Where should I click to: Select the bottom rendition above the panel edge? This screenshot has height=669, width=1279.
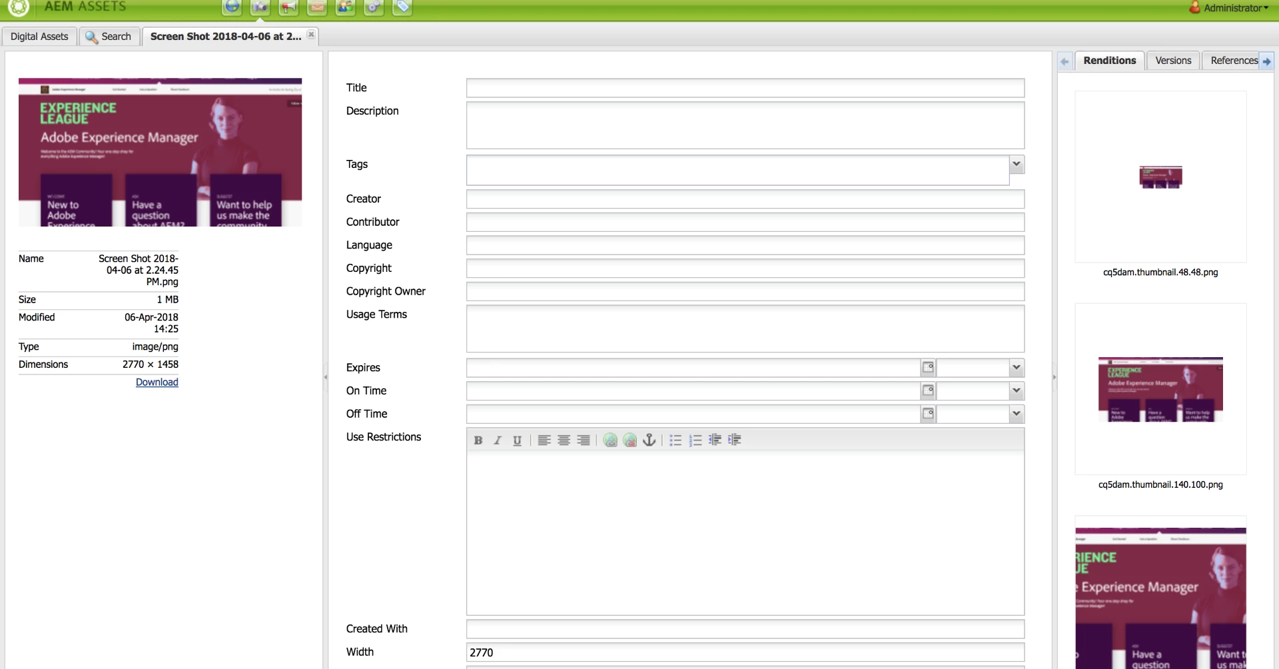coord(1160,593)
